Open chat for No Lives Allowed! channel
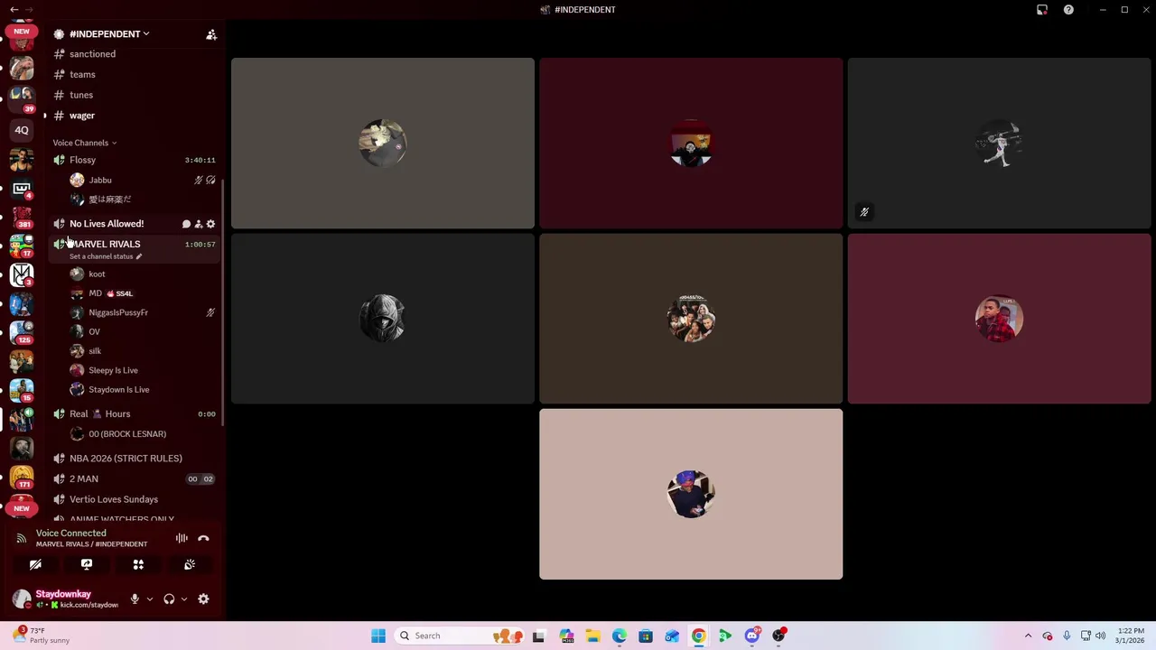The image size is (1156, 650). [186, 224]
